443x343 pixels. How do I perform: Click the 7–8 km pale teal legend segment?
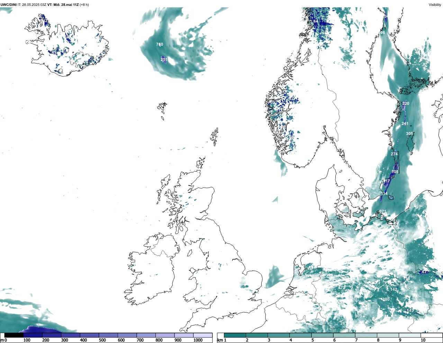tap(367, 335)
